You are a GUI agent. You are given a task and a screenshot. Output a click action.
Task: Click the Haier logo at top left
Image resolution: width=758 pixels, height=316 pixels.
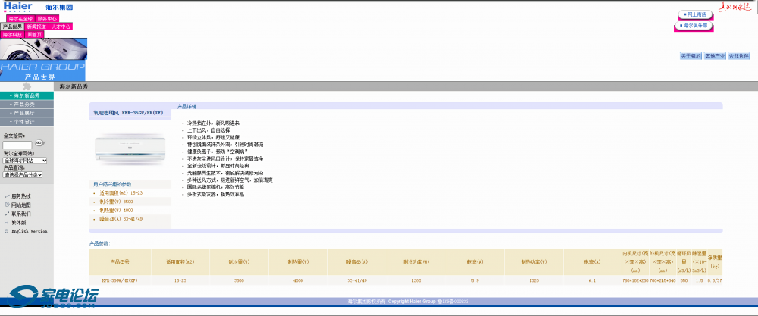click(17, 7)
